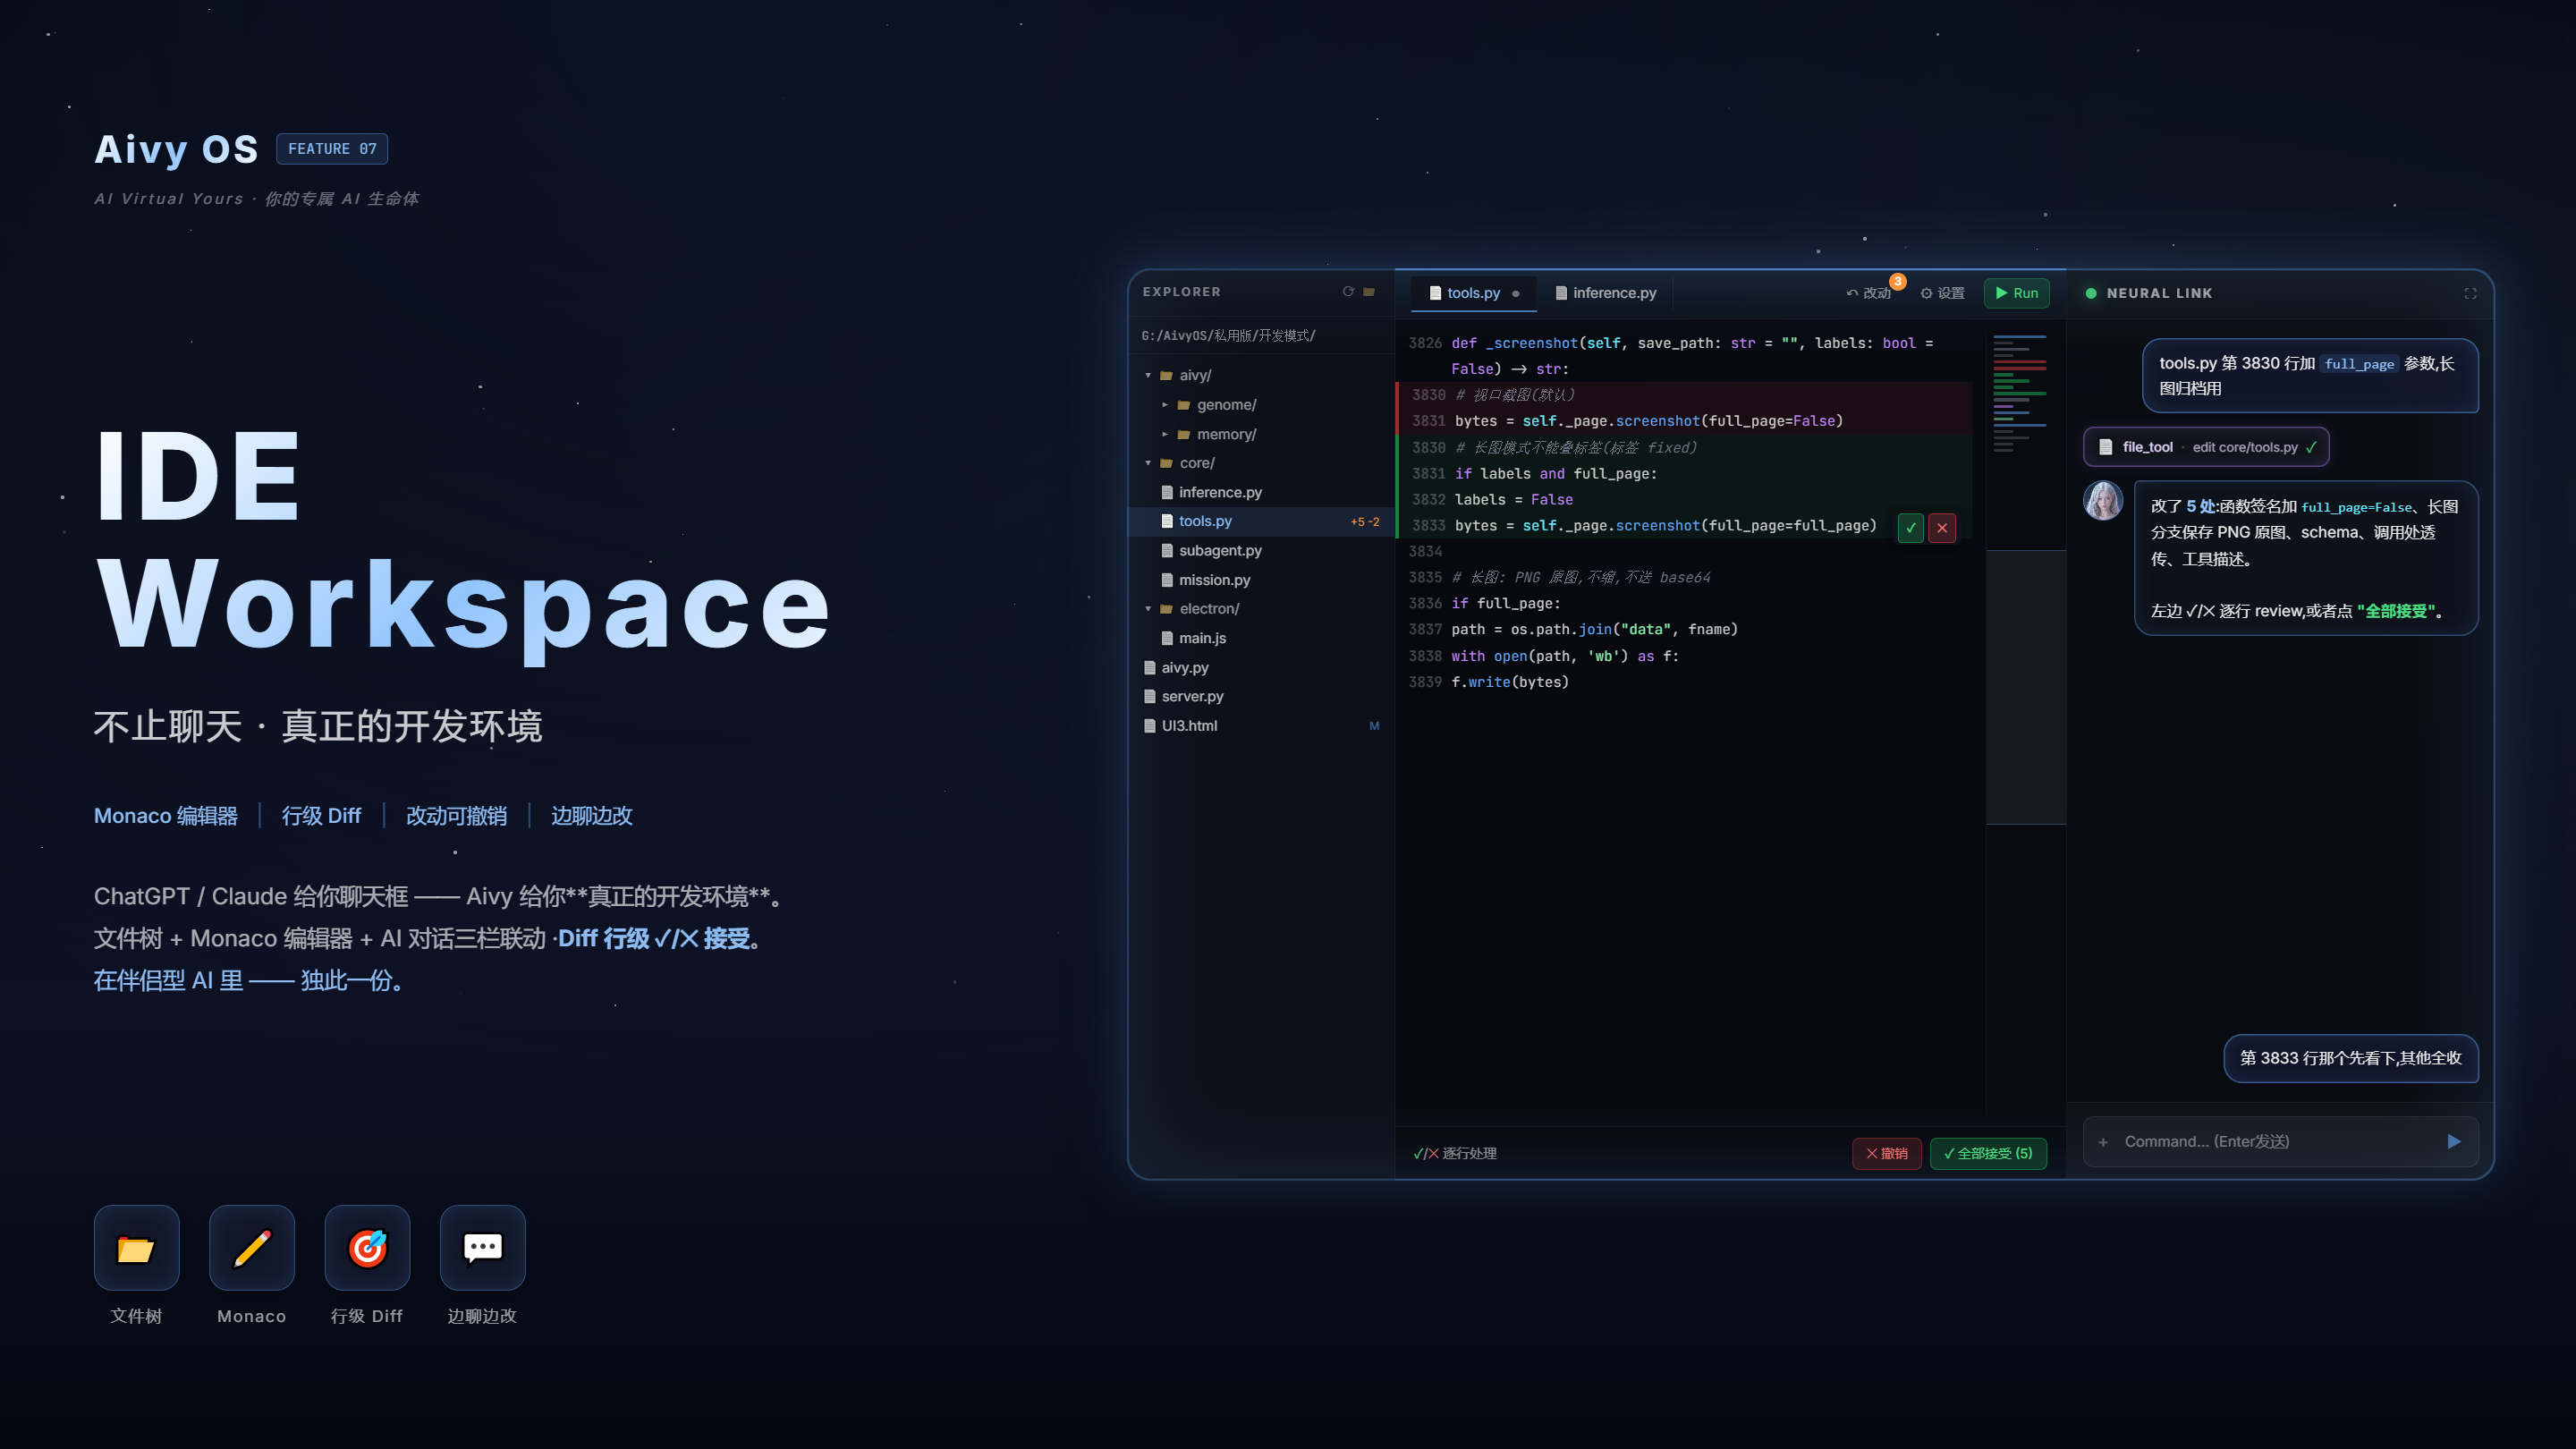Click the file_tool edit core/tools.py chip

point(2206,447)
